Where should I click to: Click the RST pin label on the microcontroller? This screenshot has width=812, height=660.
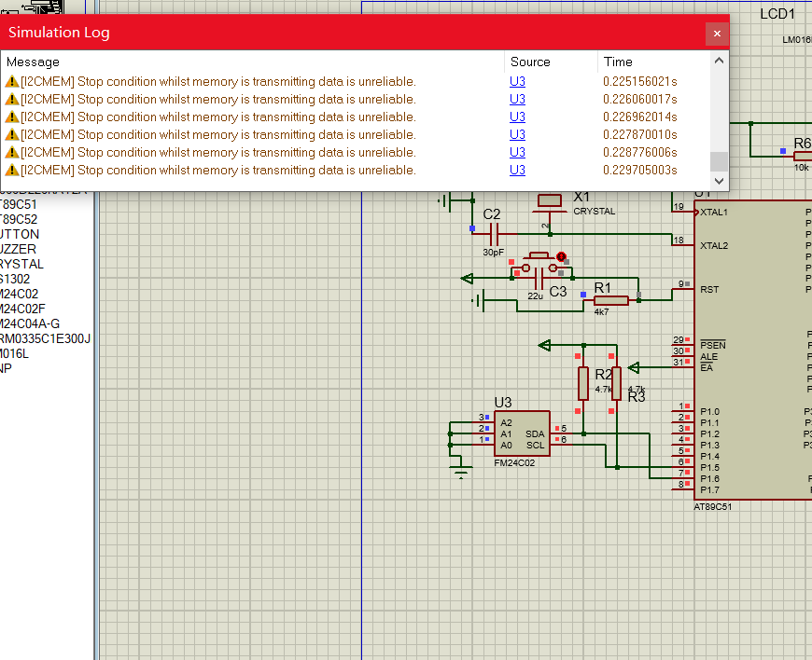[x=709, y=290]
